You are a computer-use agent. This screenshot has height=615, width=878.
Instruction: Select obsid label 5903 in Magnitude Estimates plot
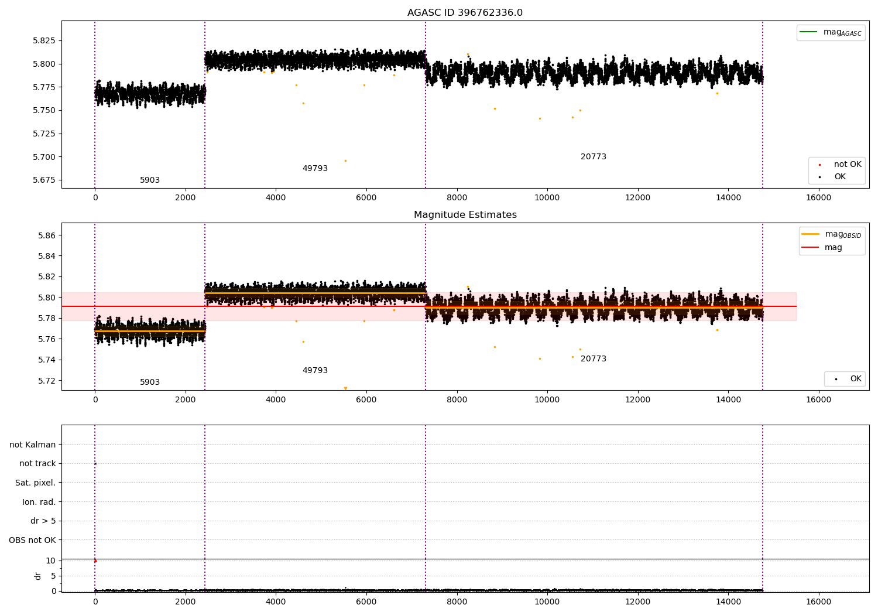click(150, 382)
